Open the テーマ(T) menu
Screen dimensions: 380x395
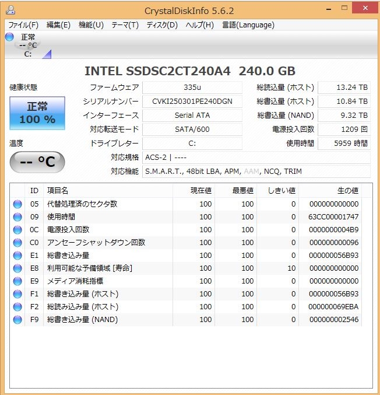point(125,25)
